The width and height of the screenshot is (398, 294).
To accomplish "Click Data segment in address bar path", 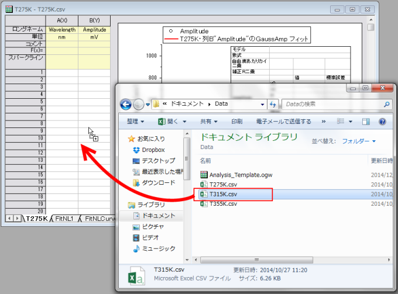I will pyautogui.click(x=221, y=103).
